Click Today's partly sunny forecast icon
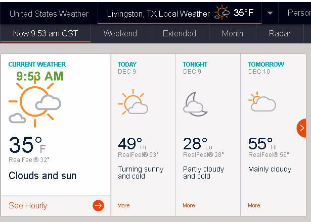The height and width of the screenshot is (222, 311). pos(132,102)
